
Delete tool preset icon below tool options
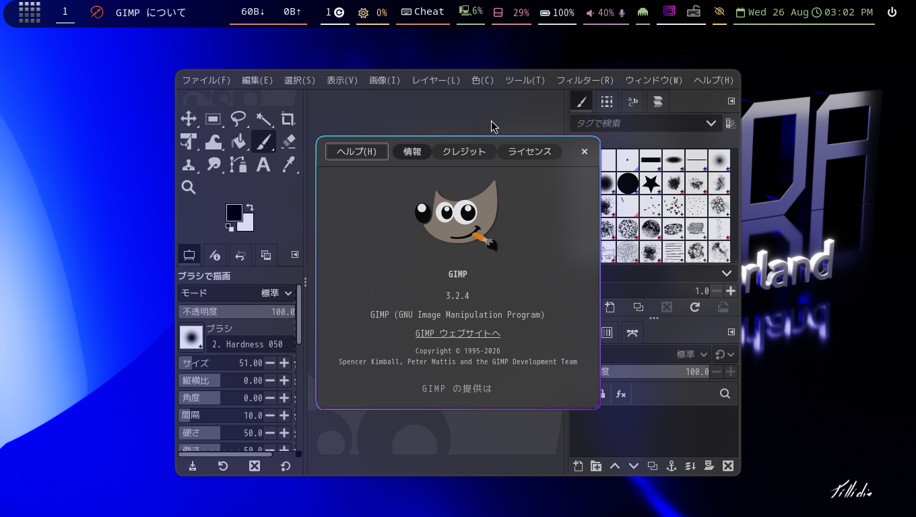click(x=255, y=466)
